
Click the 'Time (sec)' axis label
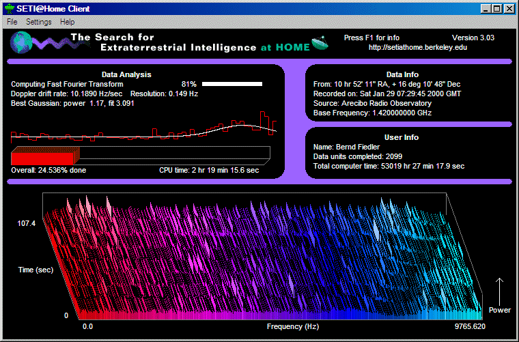[x=36, y=270]
